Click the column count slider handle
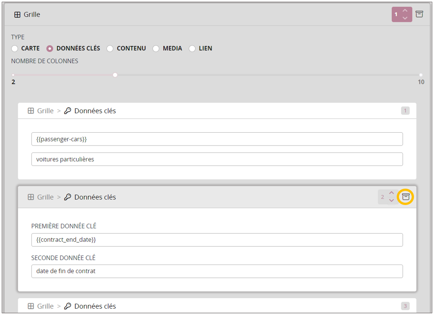 point(115,75)
